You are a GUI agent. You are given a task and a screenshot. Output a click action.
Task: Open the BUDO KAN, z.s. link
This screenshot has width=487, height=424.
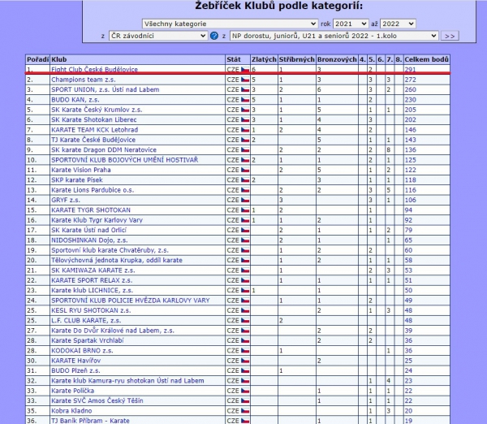pyautogui.click(x=75, y=100)
